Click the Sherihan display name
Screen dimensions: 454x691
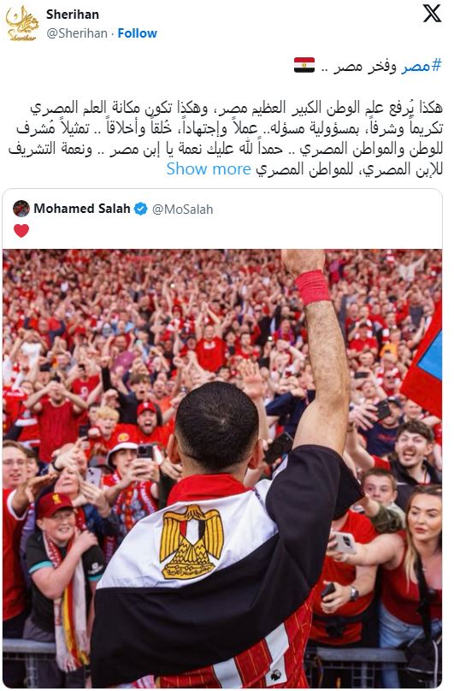coord(73,15)
